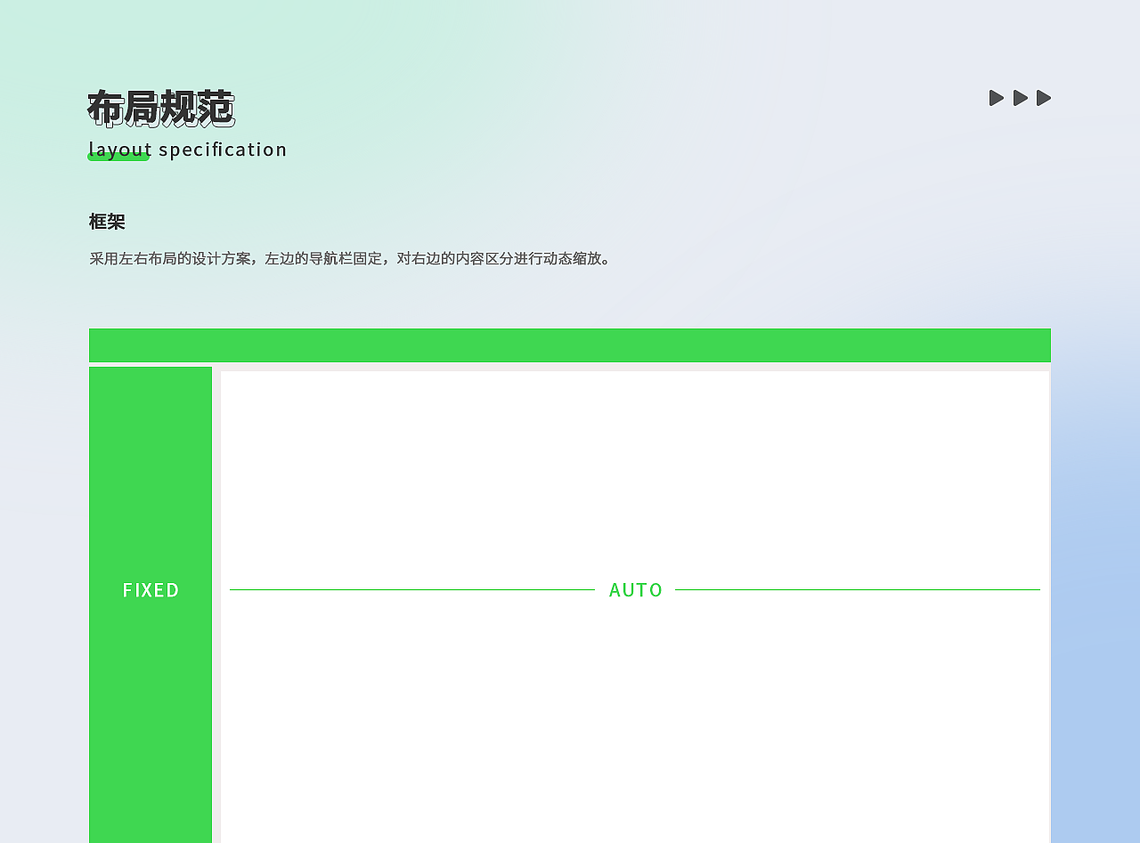The height and width of the screenshot is (843, 1140).
Task: Select the layout specification subtitle
Action: pos(187,149)
